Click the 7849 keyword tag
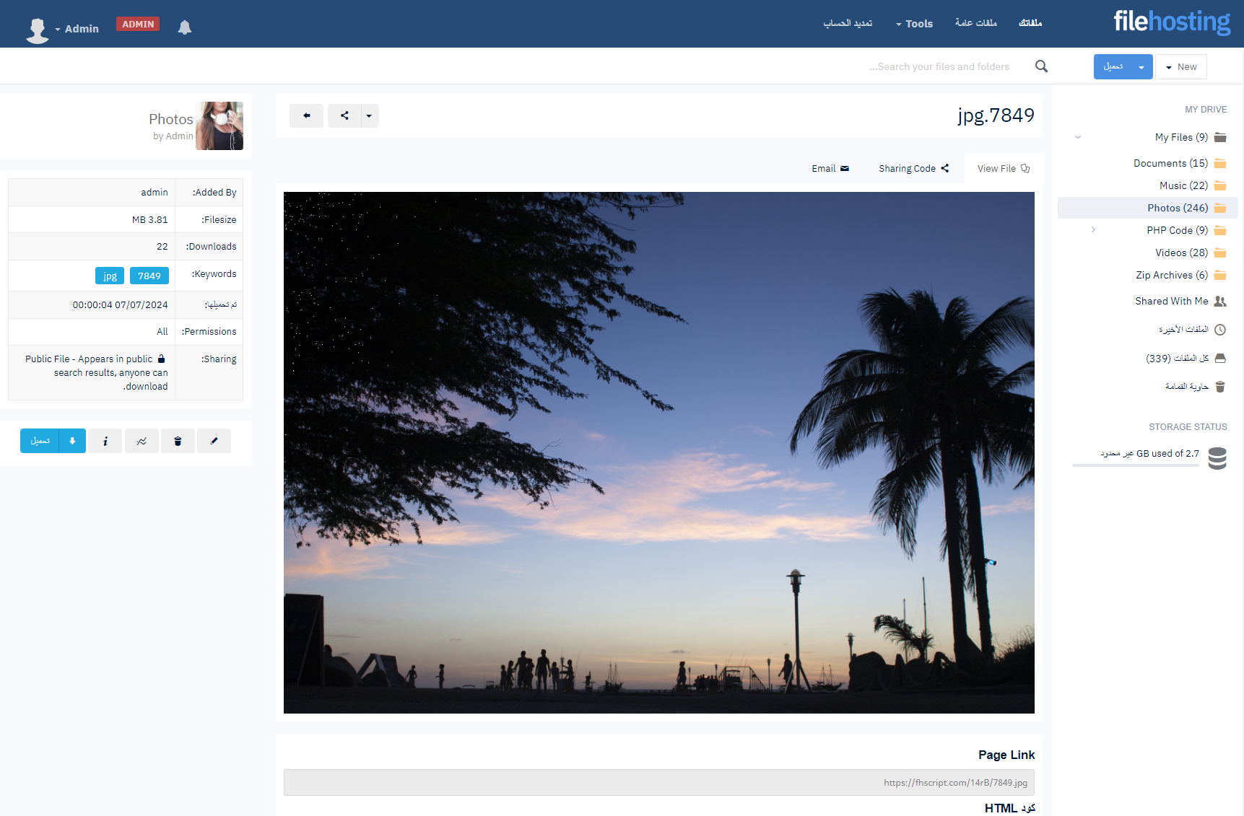This screenshot has width=1244, height=816. click(149, 276)
